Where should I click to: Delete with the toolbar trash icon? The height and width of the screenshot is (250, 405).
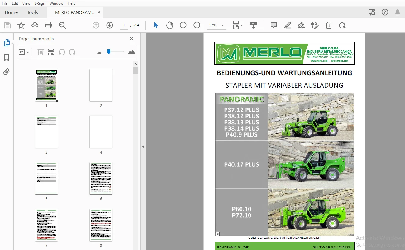click(x=329, y=25)
